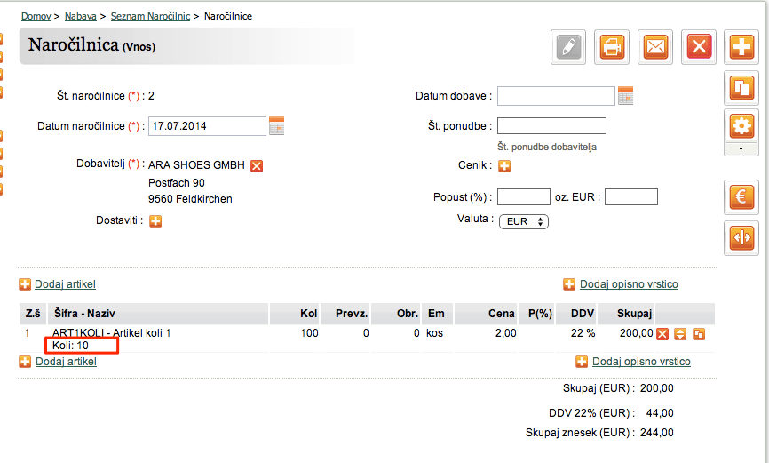Go to Seznam Naročilnic breadcrumb
The width and height of the screenshot is (769, 463).
pyautogui.click(x=150, y=16)
